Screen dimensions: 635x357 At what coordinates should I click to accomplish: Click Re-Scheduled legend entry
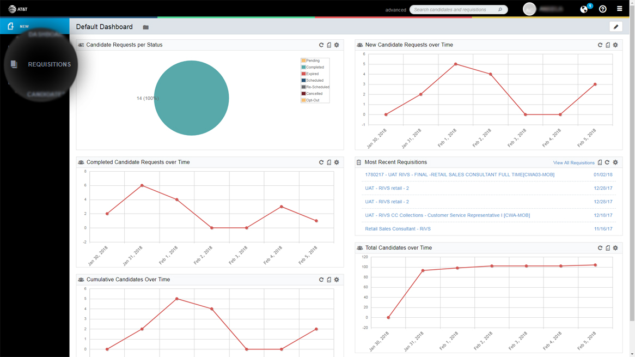tap(315, 87)
